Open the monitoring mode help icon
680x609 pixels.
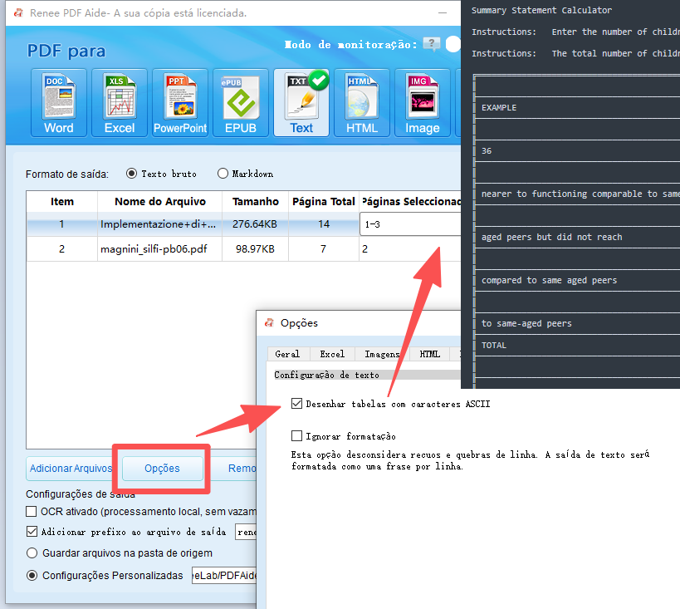point(431,44)
